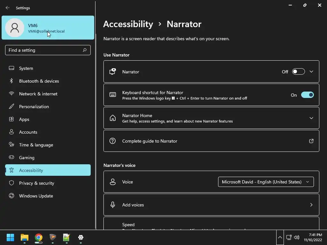The image size is (327, 245).
Task: Disable Keyboard shortcut for Narrator toggle
Action: point(308,95)
